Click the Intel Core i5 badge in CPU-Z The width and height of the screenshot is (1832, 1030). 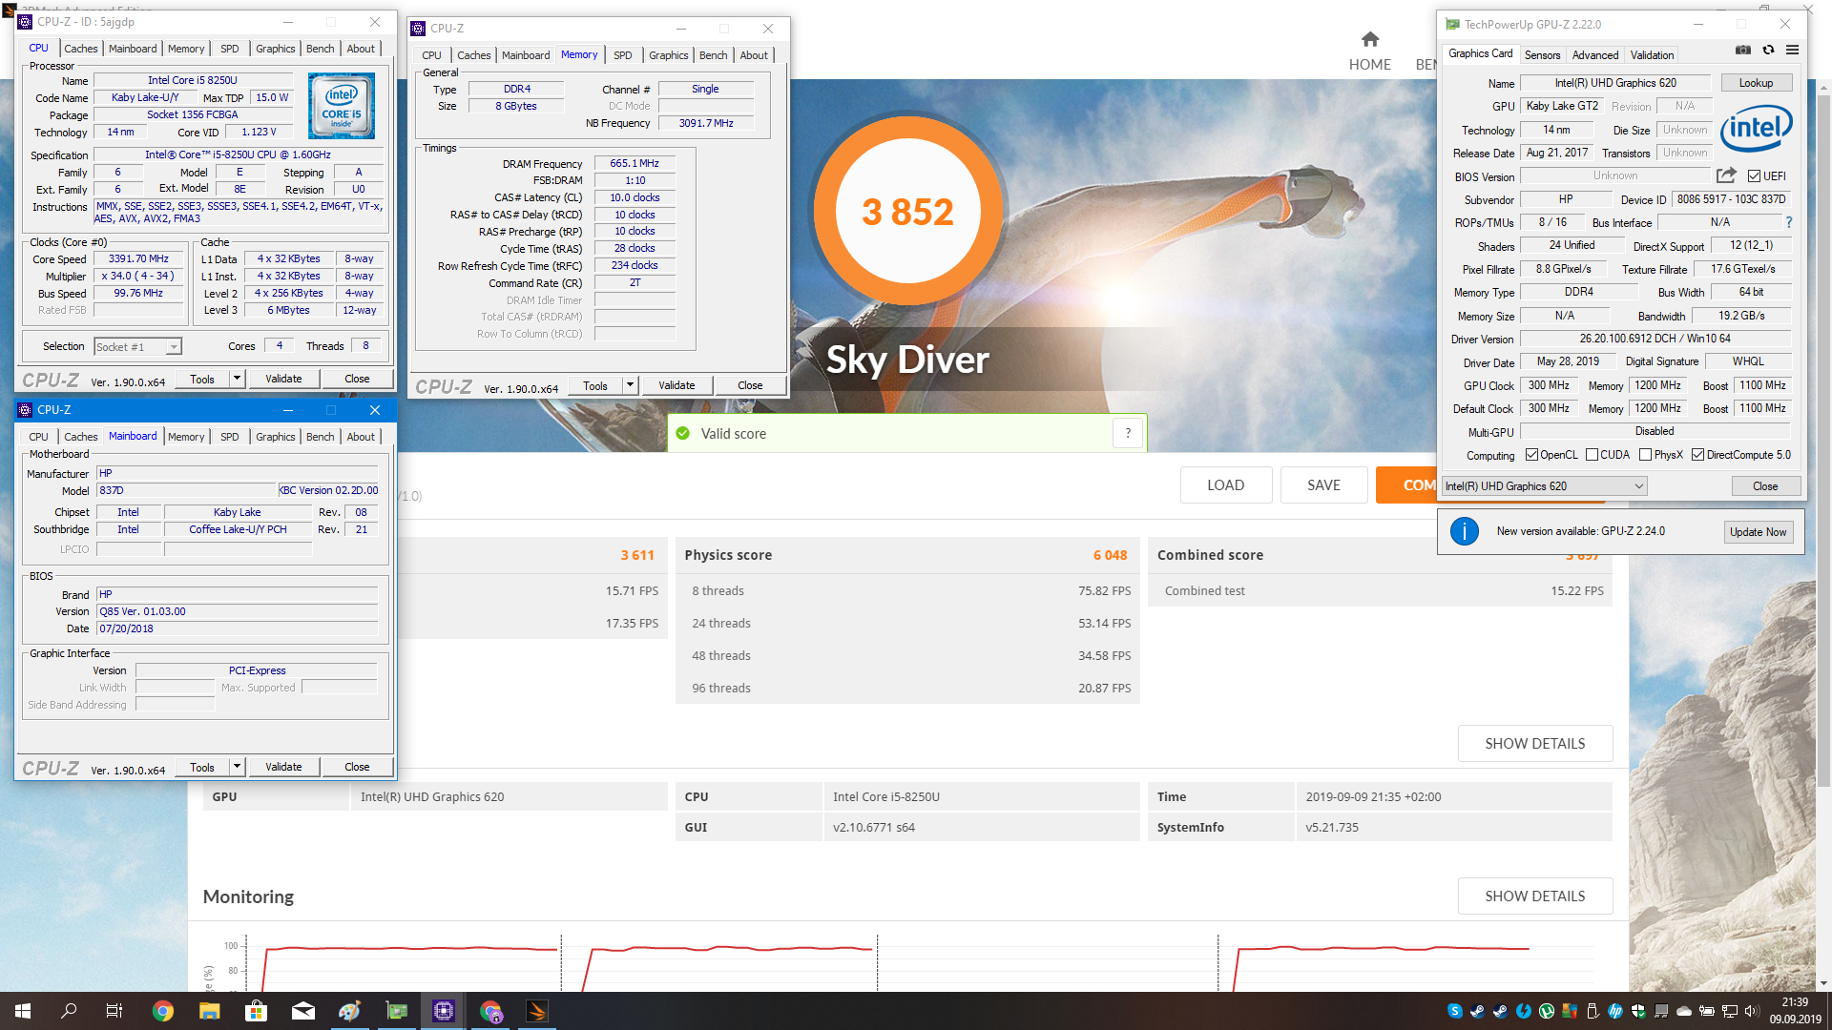[342, 107]
